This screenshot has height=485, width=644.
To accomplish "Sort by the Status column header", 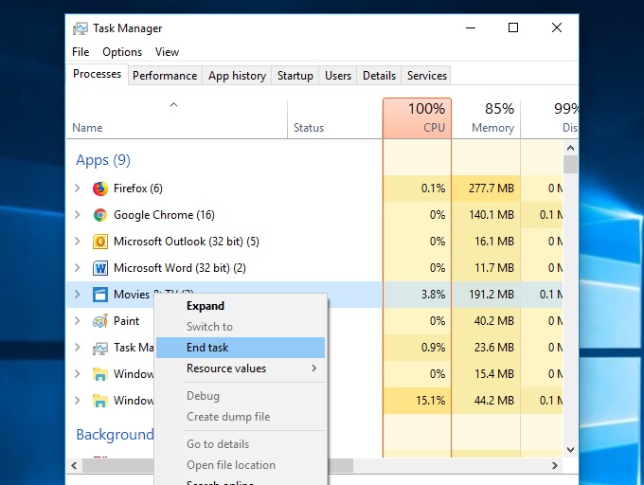I will tap(334, 118).
